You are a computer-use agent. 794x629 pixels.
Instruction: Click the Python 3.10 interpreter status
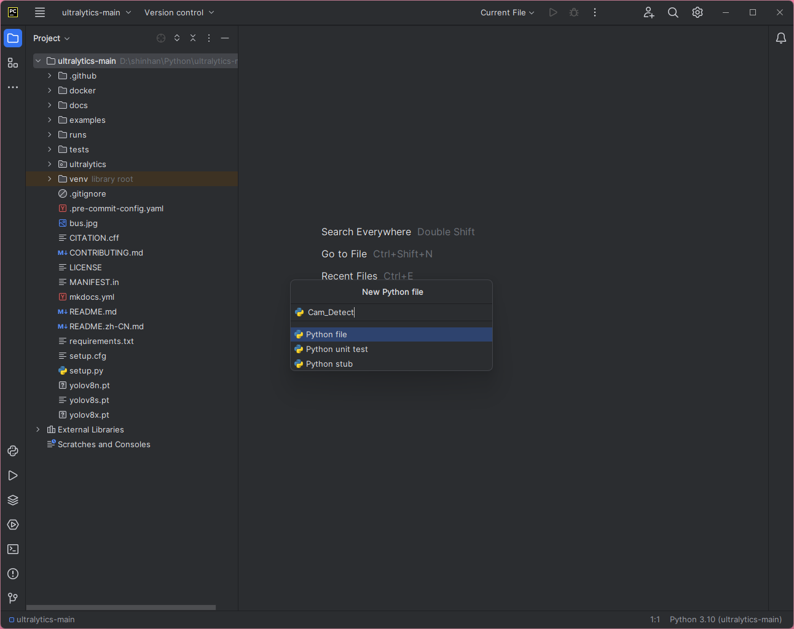point(726,619)
